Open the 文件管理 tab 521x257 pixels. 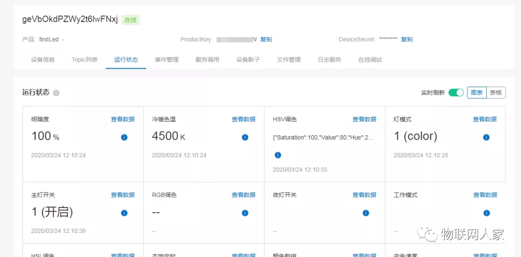(289, 60)
